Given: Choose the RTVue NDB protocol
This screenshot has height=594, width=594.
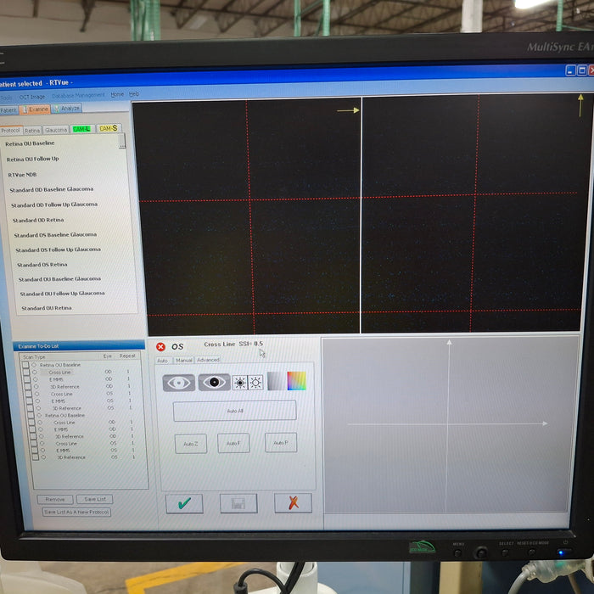Looking at the screenshot, I should [22, 175].
